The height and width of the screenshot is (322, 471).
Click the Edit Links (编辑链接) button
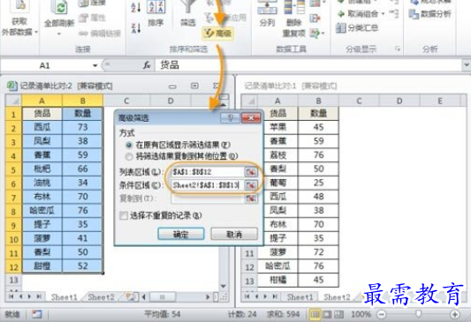100,34
